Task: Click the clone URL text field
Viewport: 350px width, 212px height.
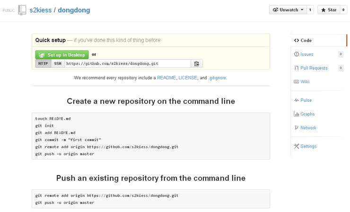Action: [x=128, y=64]
